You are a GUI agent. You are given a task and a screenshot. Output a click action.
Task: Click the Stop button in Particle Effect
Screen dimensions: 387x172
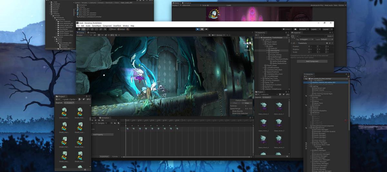(x=246, y=103)
